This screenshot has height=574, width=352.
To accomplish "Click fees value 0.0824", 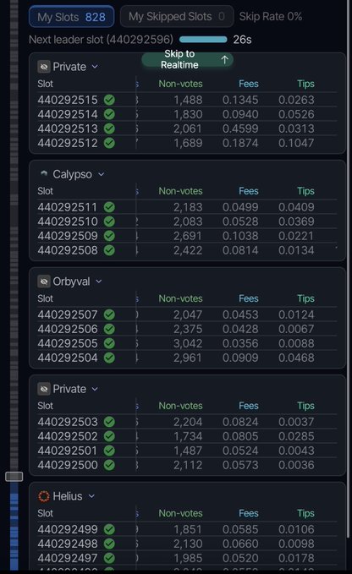I will [x=240, y=422].
